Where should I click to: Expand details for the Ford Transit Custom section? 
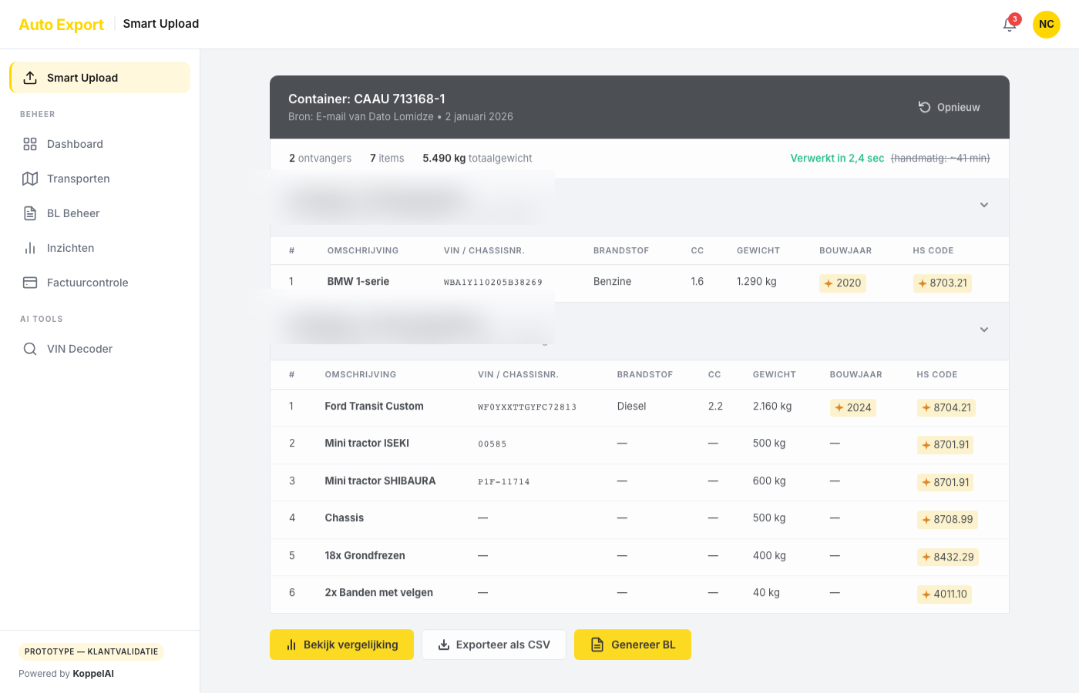point(984,330)
